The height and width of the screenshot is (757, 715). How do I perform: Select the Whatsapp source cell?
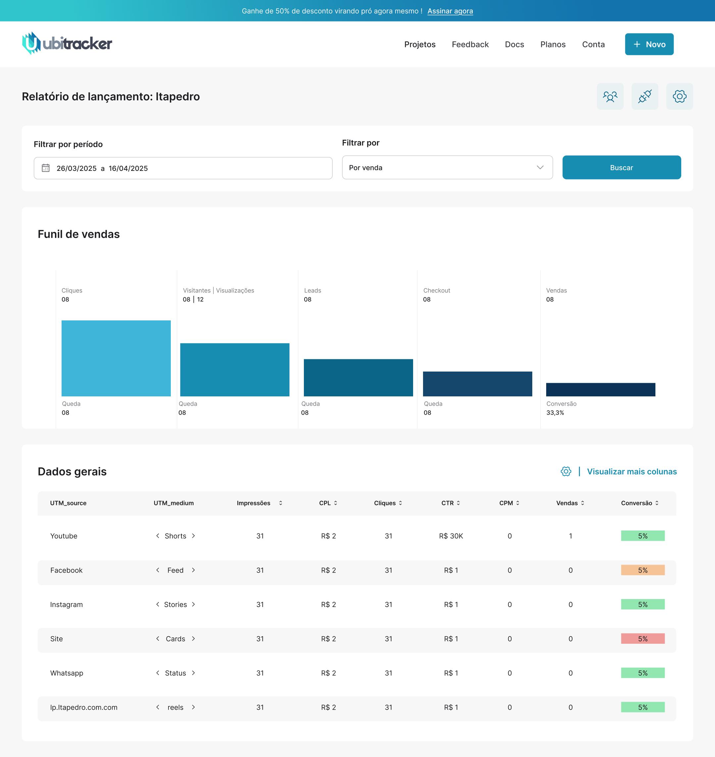click(x=67, y=673)
